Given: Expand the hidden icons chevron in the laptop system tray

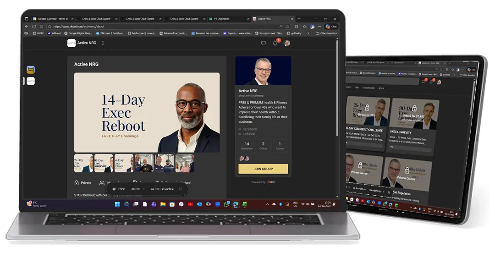Looking at the screenshot, I should (x=267, y=204).
